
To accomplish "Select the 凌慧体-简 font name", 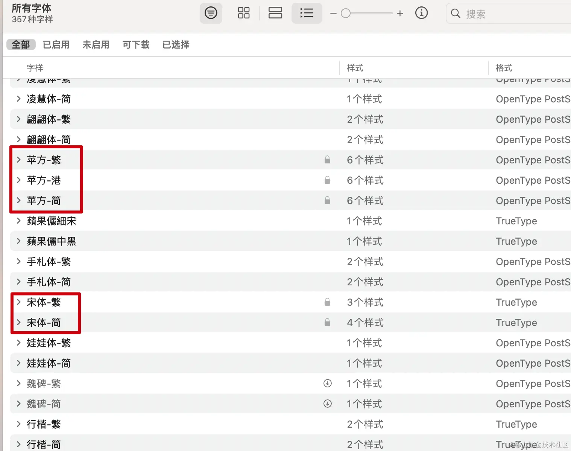I will pyautogui.click(x=49, y=99).
